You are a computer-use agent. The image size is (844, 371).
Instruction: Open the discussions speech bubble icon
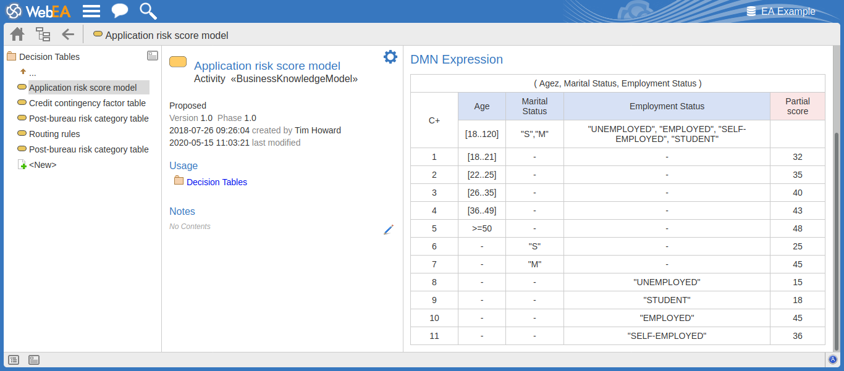120,11
